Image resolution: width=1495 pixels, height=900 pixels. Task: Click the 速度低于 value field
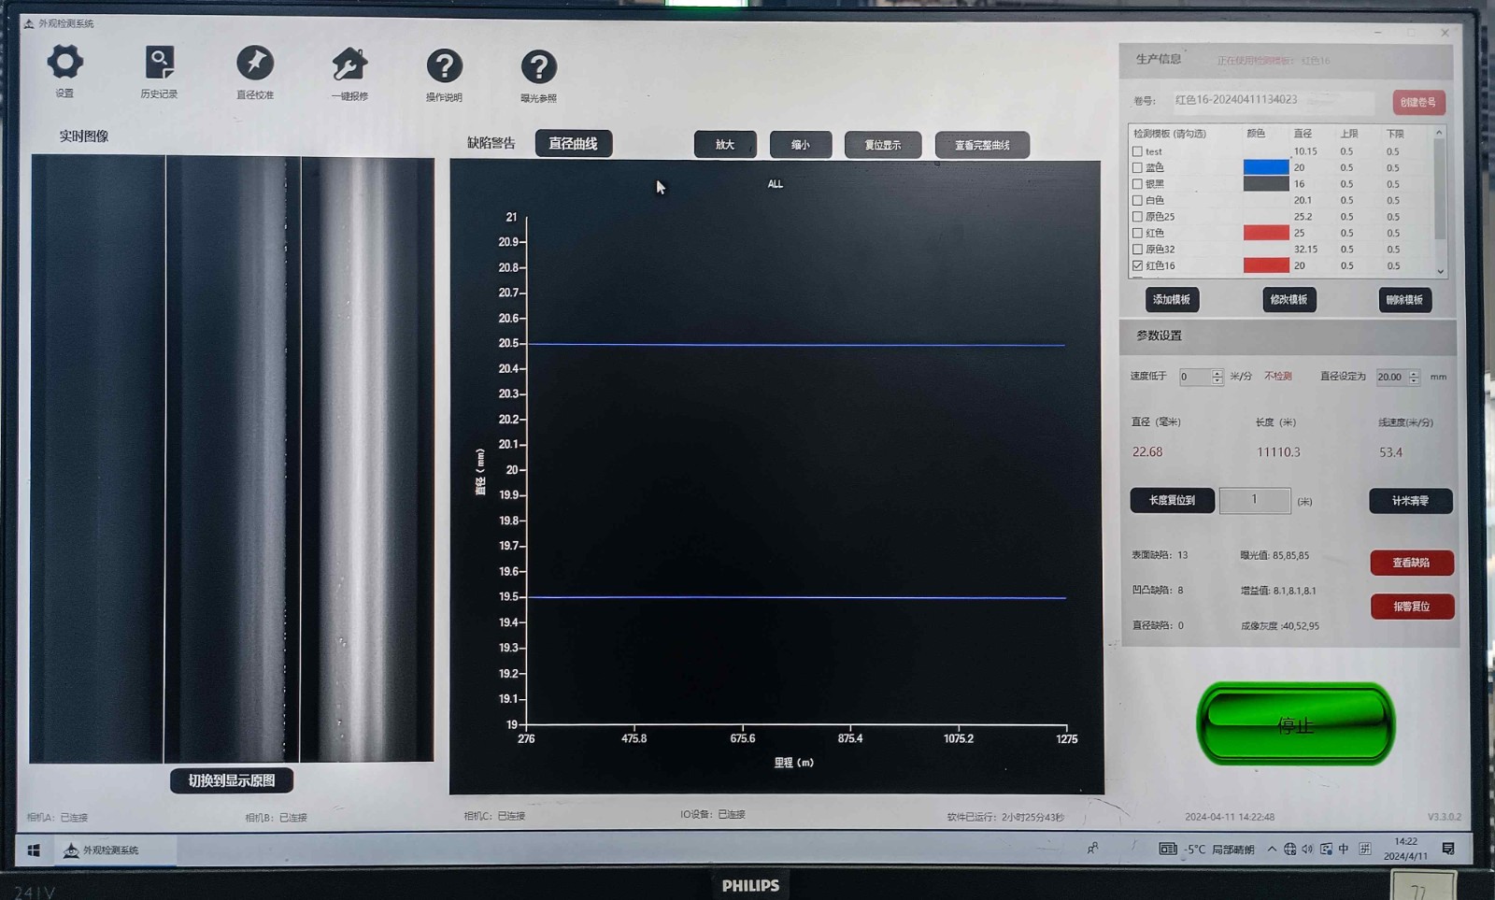coord(1195,377)
